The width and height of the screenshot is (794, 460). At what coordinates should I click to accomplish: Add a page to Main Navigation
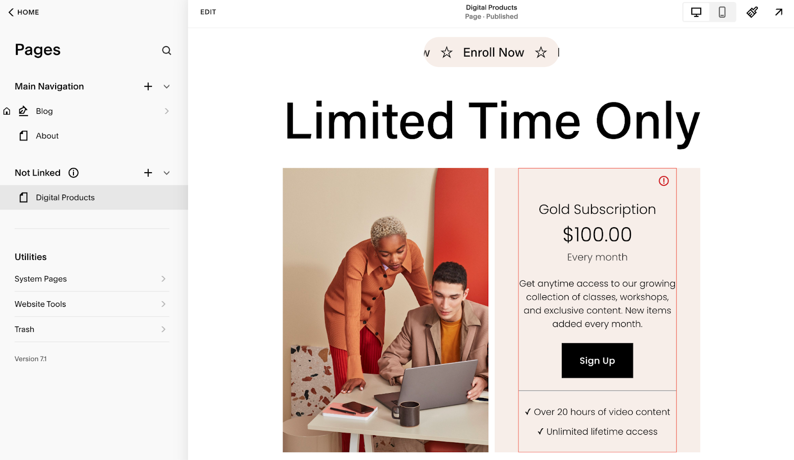[147, 86]
